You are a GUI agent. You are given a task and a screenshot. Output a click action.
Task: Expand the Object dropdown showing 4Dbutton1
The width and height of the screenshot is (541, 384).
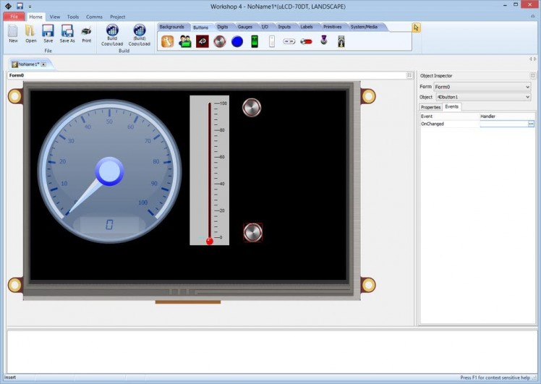click(x=527, y=96)
